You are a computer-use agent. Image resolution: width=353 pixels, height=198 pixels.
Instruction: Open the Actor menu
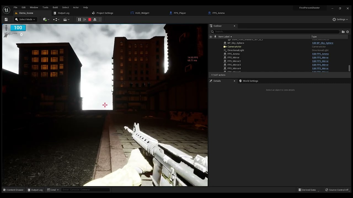pos(76,7)
